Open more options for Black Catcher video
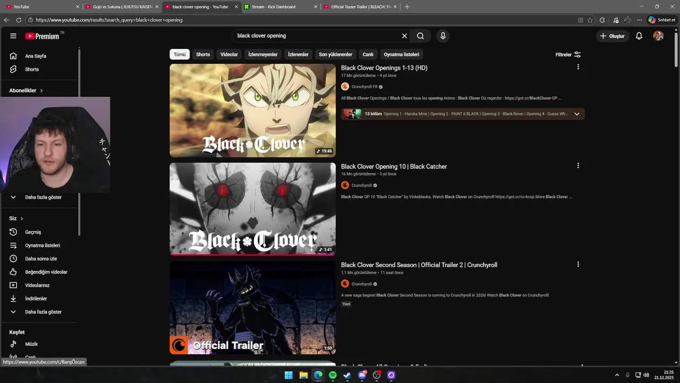Viewport: 680px width, 383px height. click(578, 165)
